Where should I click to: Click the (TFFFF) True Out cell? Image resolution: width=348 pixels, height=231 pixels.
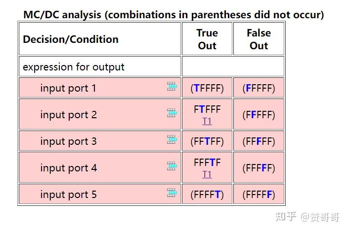coord(207,89)
